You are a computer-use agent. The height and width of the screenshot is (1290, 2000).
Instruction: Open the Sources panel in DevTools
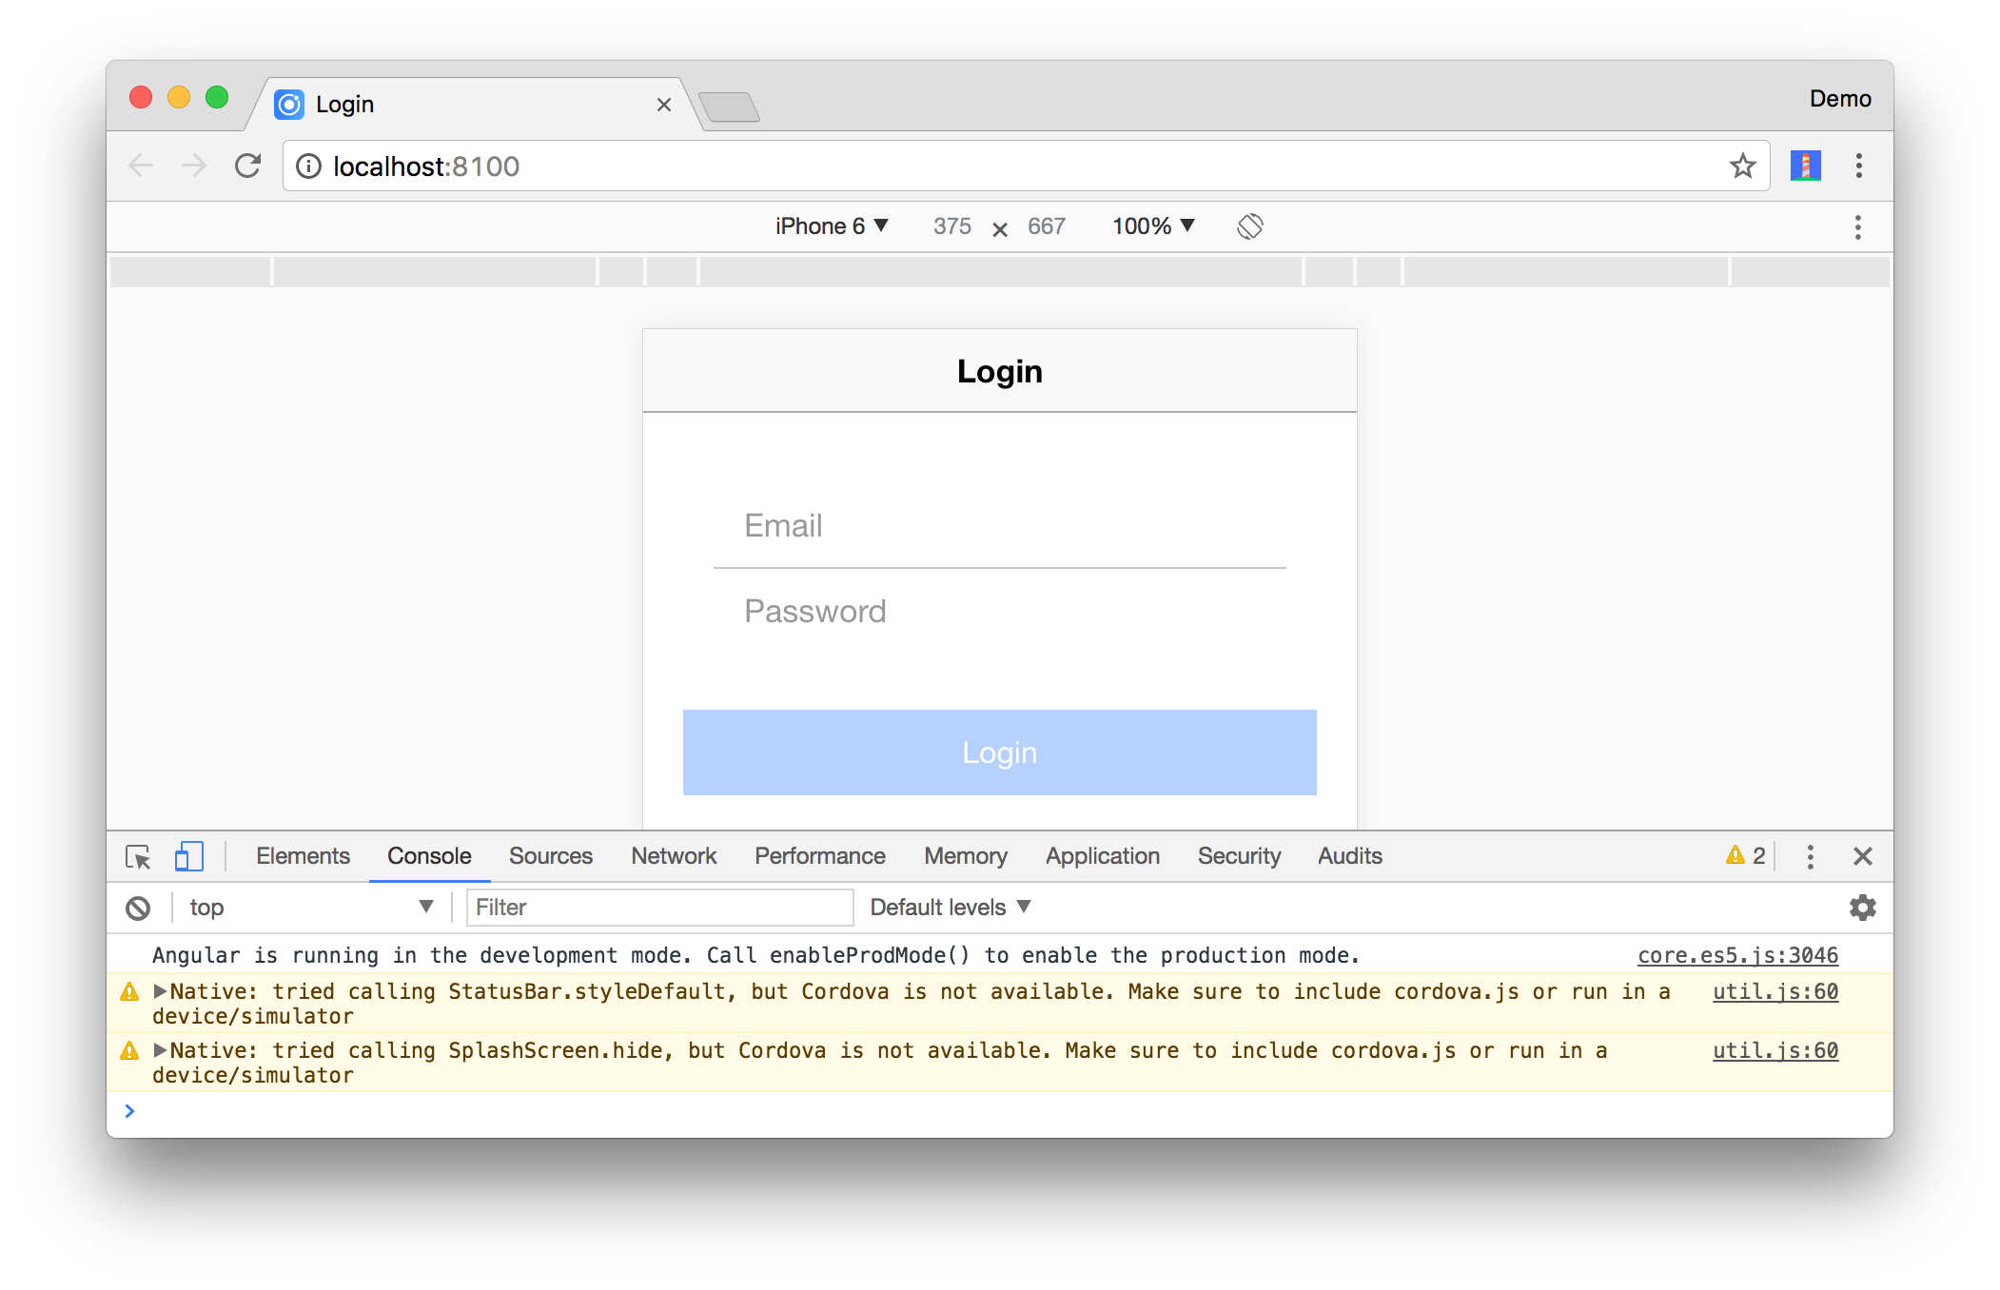coord(551,855)
